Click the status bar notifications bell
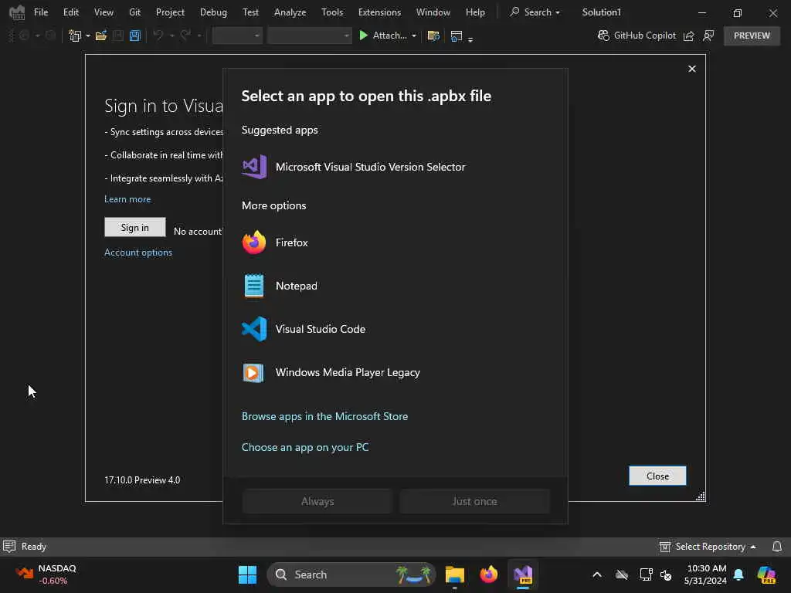The height and width of the screenshot is (593, 791). (x=777, y=547)
